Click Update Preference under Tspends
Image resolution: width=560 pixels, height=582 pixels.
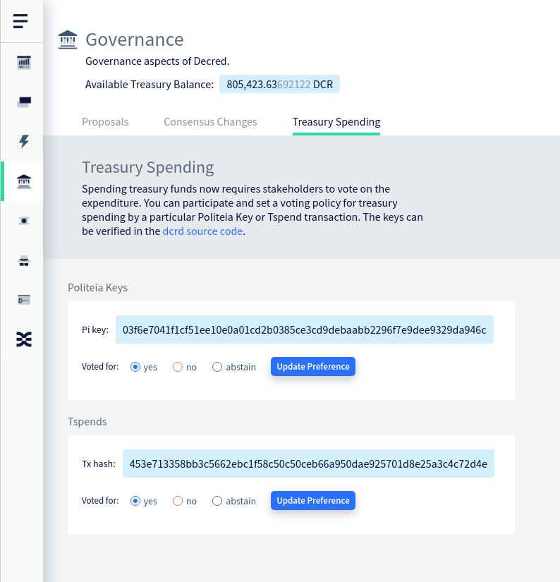[x=313, y=500]
